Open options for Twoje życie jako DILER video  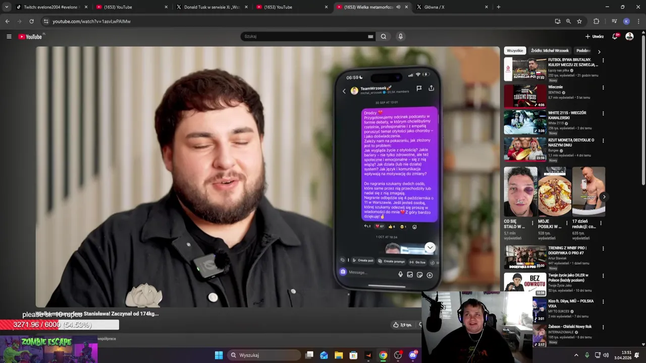[x=603, y=276]
